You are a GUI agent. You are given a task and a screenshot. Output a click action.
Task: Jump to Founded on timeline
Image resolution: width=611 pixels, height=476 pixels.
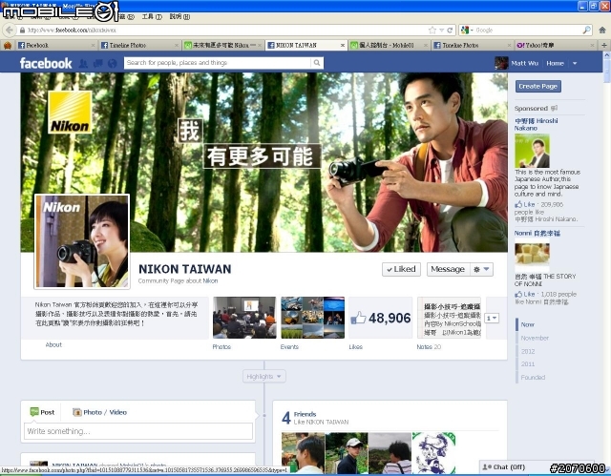533,377
